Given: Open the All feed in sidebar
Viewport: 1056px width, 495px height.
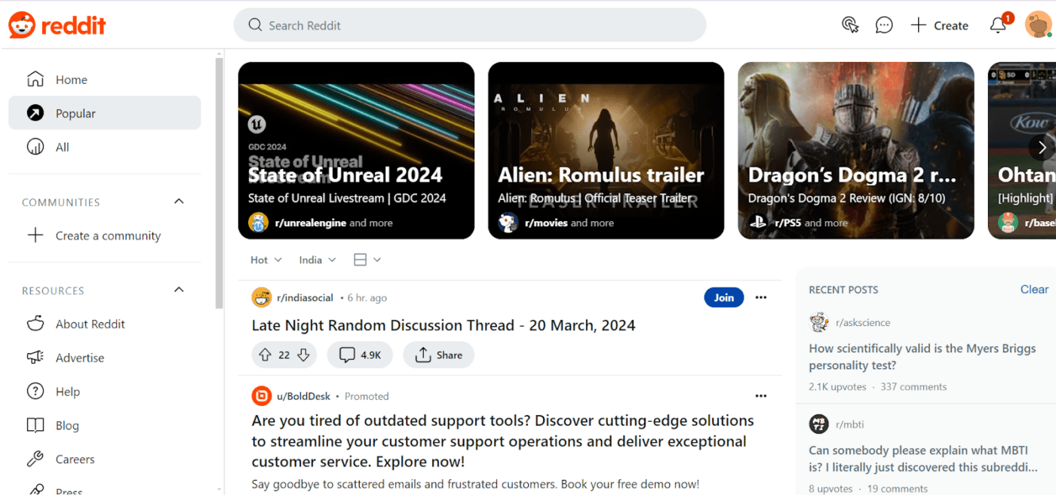Looking at the screenshot, I should (x=104, y=147).
